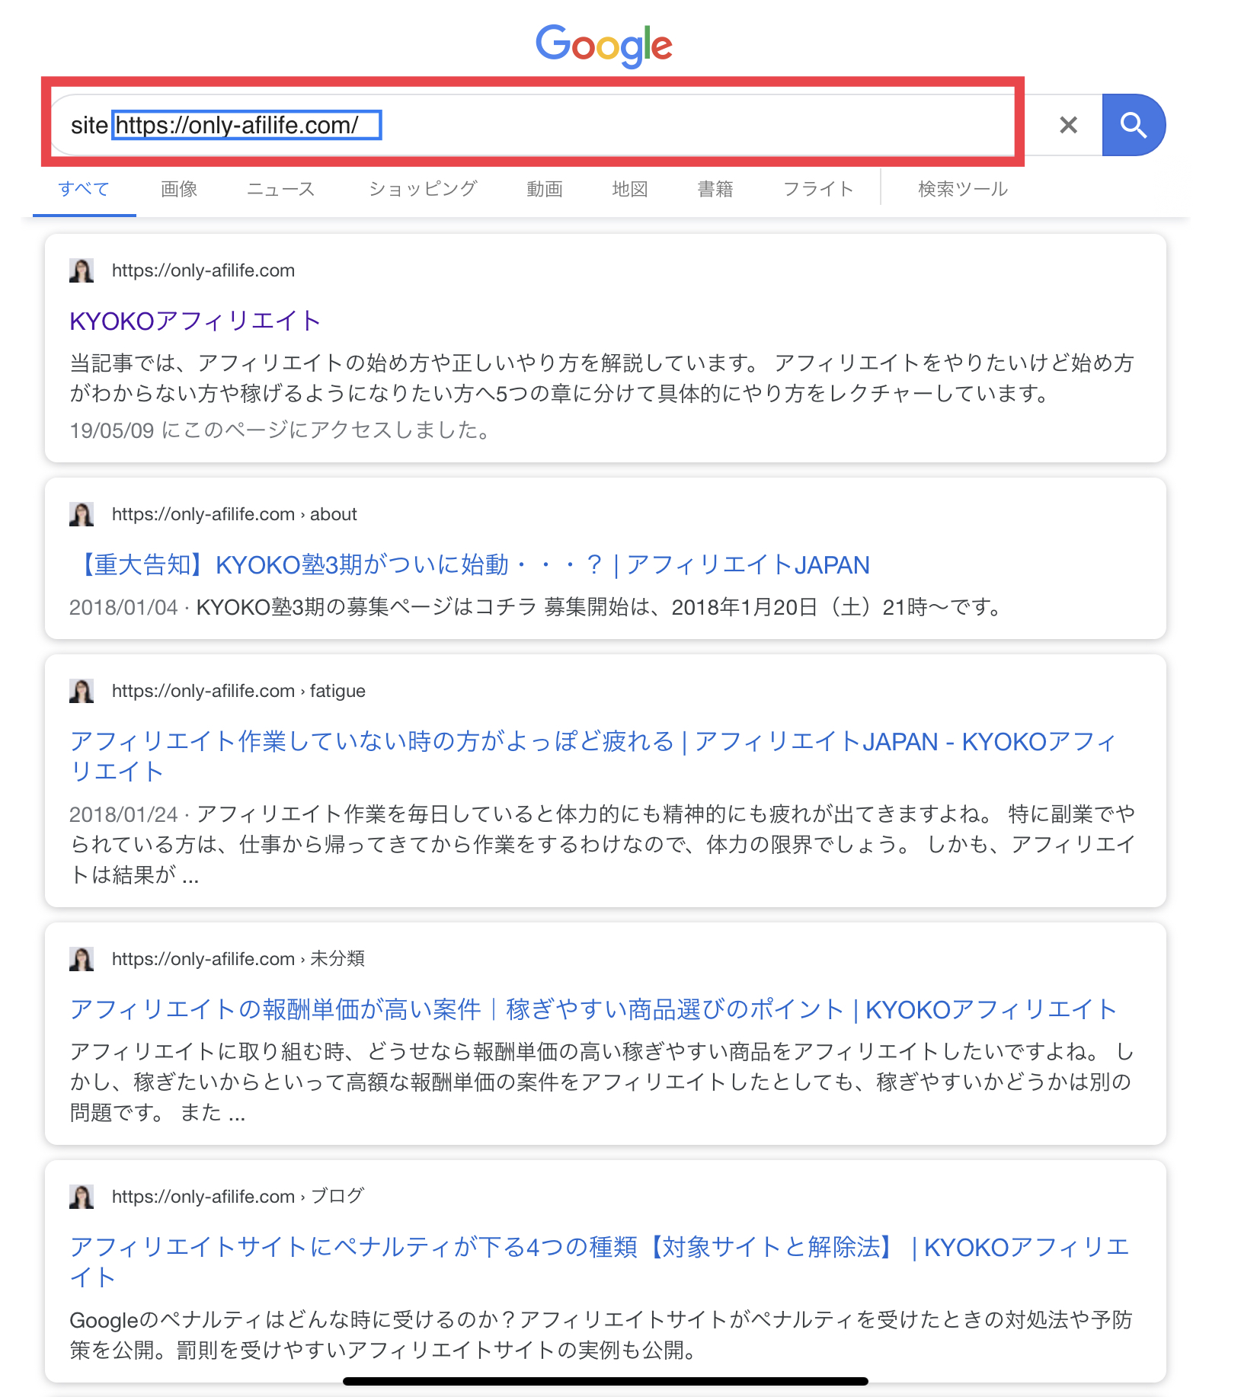The image size is (1241, 1397).
Task: Switch to the 画像 tab
Action: [179, 189]
